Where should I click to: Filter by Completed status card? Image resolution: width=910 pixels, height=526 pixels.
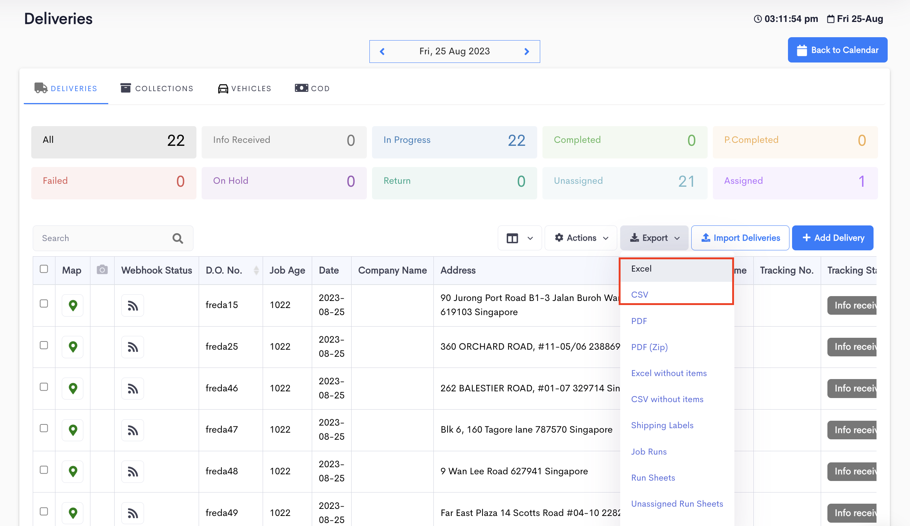pyautogui.click(x=625, y=142)
